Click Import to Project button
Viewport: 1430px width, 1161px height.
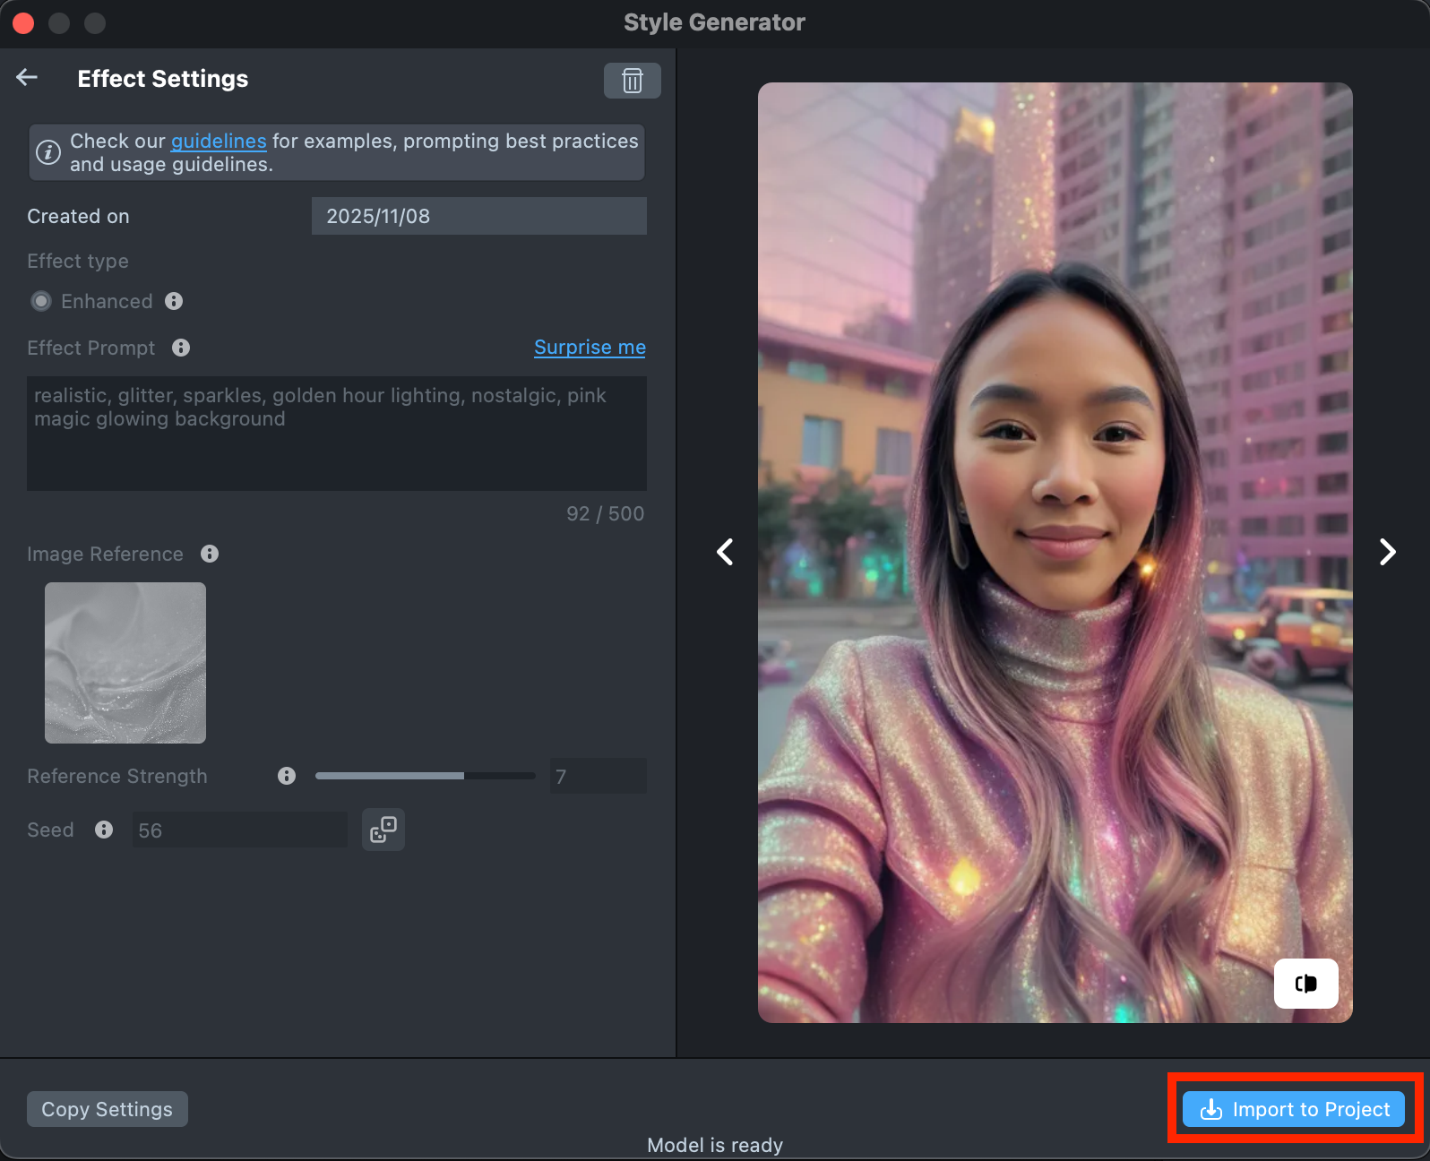[x=1293, y=1109]
